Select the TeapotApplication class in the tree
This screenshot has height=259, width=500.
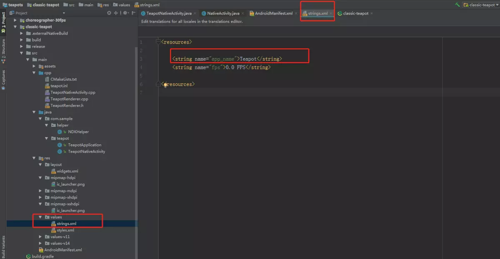click(x=80, y=145)
